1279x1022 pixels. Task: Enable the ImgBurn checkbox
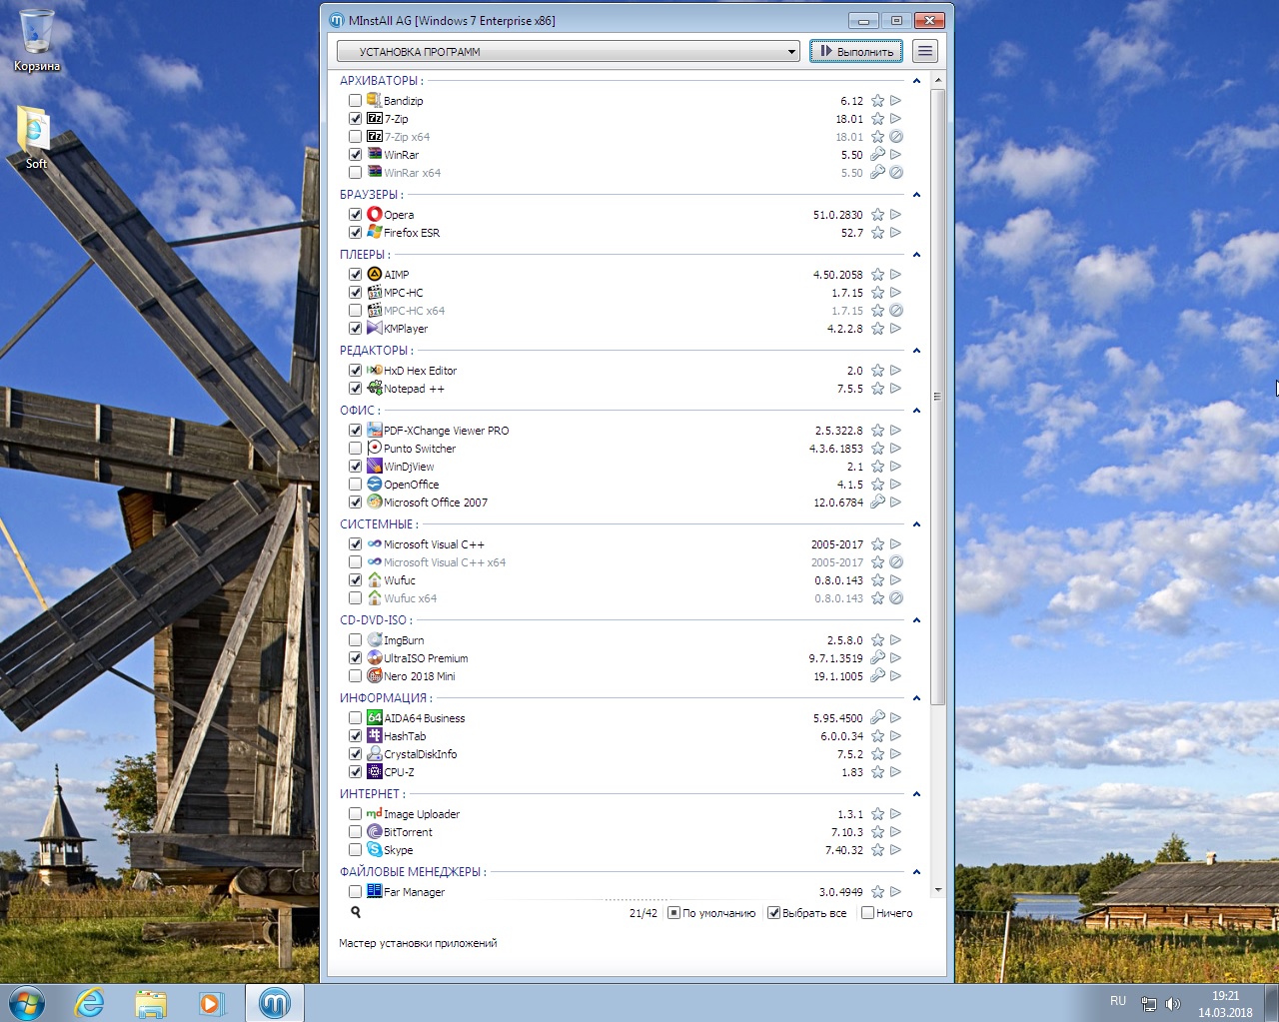point(355,640)
